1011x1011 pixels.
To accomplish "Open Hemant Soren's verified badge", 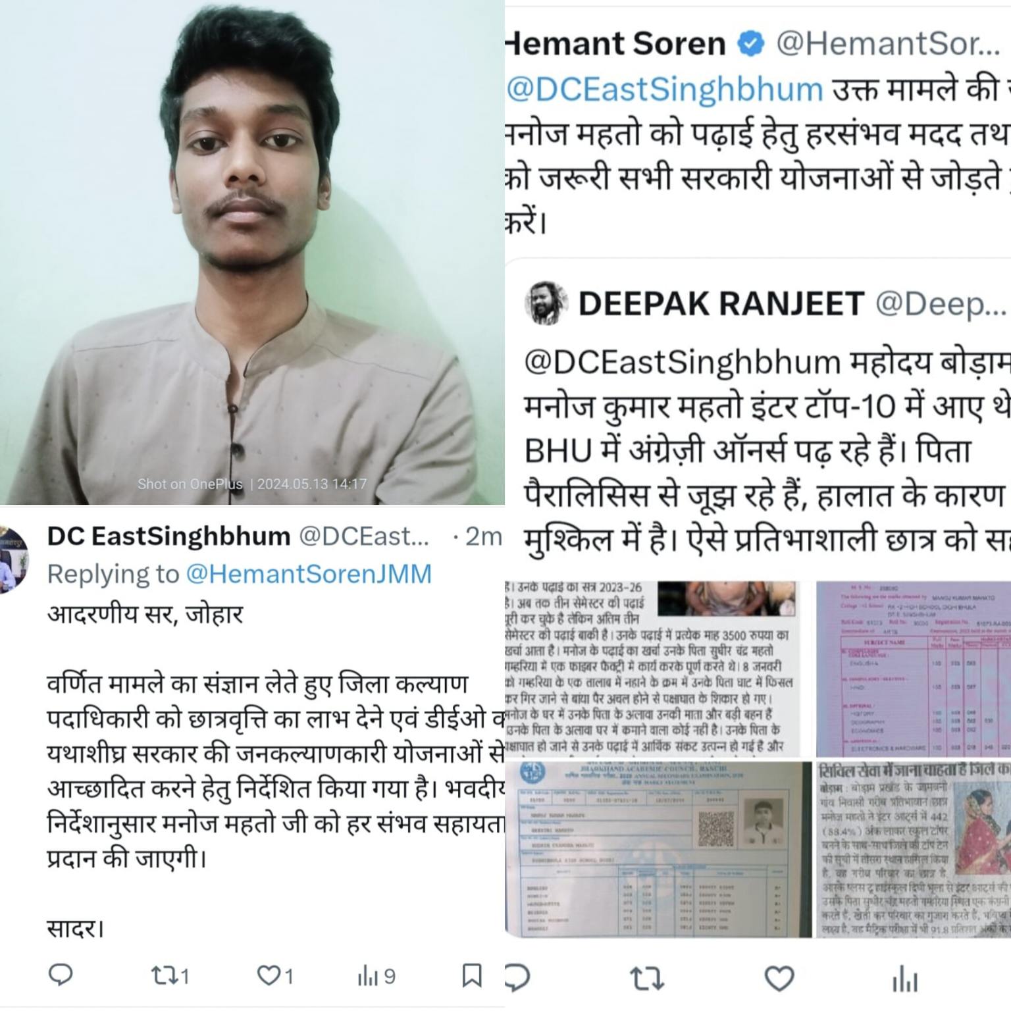I will (750, 44).
